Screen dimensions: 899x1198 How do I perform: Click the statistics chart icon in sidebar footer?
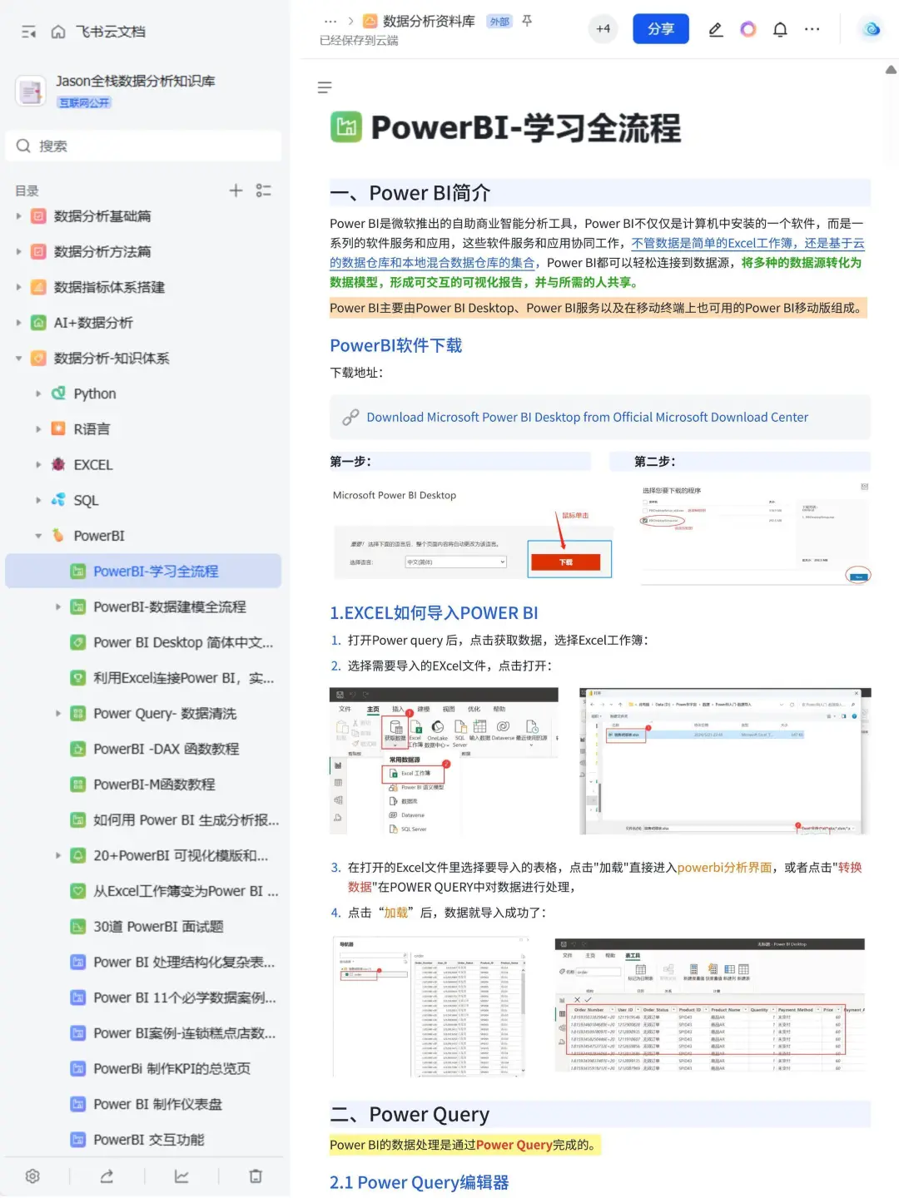(180, 1176)
